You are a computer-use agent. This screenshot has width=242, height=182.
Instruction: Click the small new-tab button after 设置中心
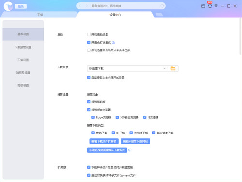click(x=159, y=15)
